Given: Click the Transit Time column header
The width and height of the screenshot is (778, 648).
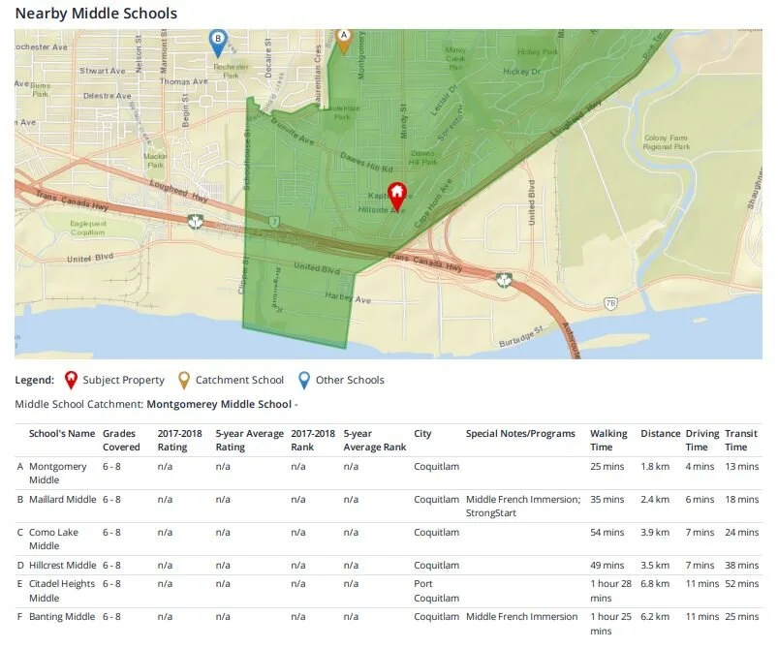Looking at the screenshot, I should 741,440.
